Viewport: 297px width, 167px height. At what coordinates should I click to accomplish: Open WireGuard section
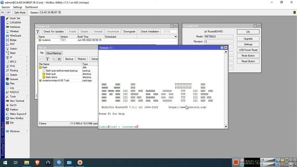[15, 36]
